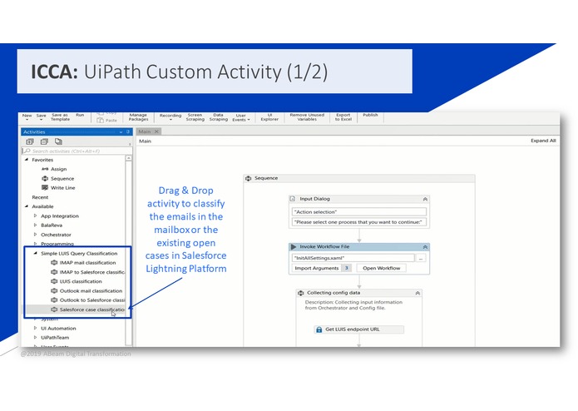Collapse the Favorites group
Viewport: 578px width, 411px height.
point(27,160)
